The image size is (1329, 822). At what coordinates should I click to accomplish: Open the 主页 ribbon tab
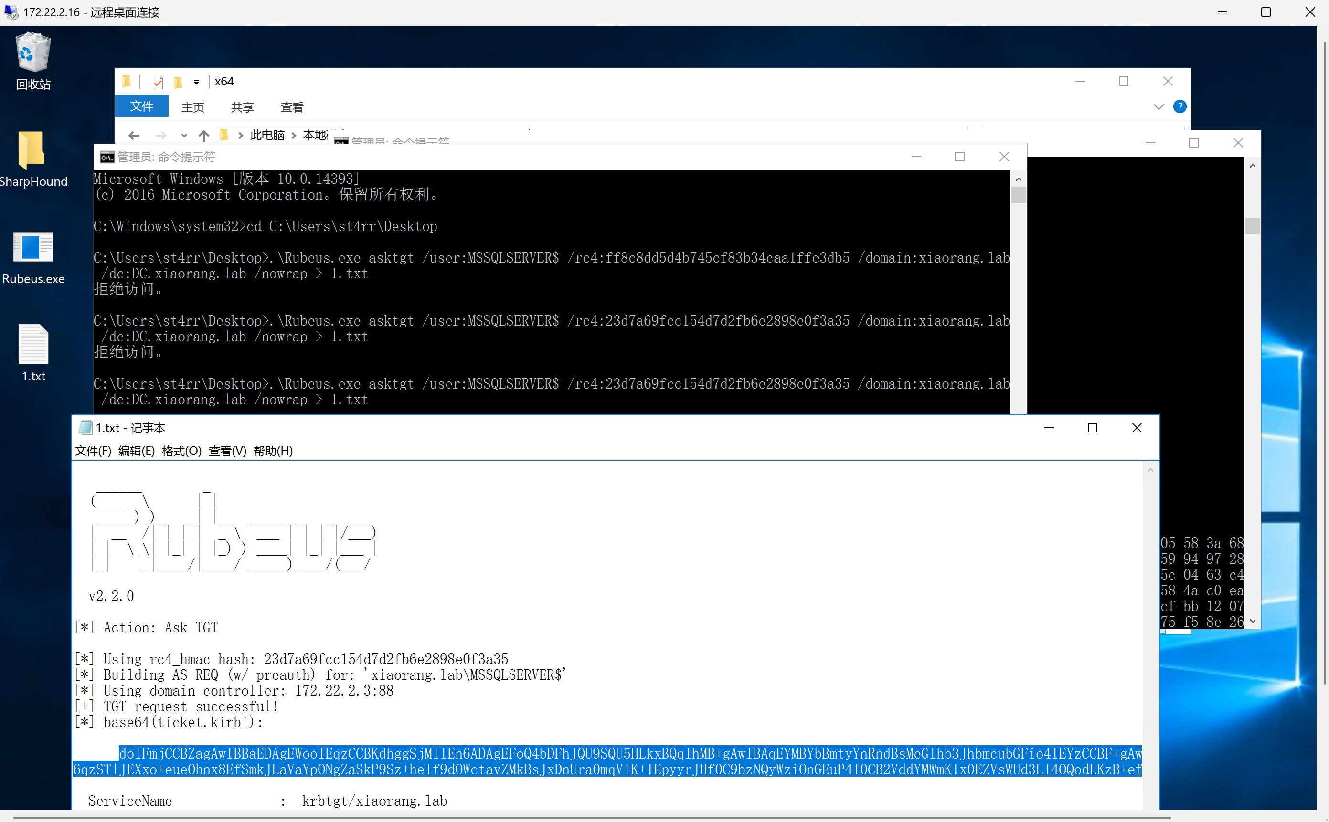click(x=192, y=107)
